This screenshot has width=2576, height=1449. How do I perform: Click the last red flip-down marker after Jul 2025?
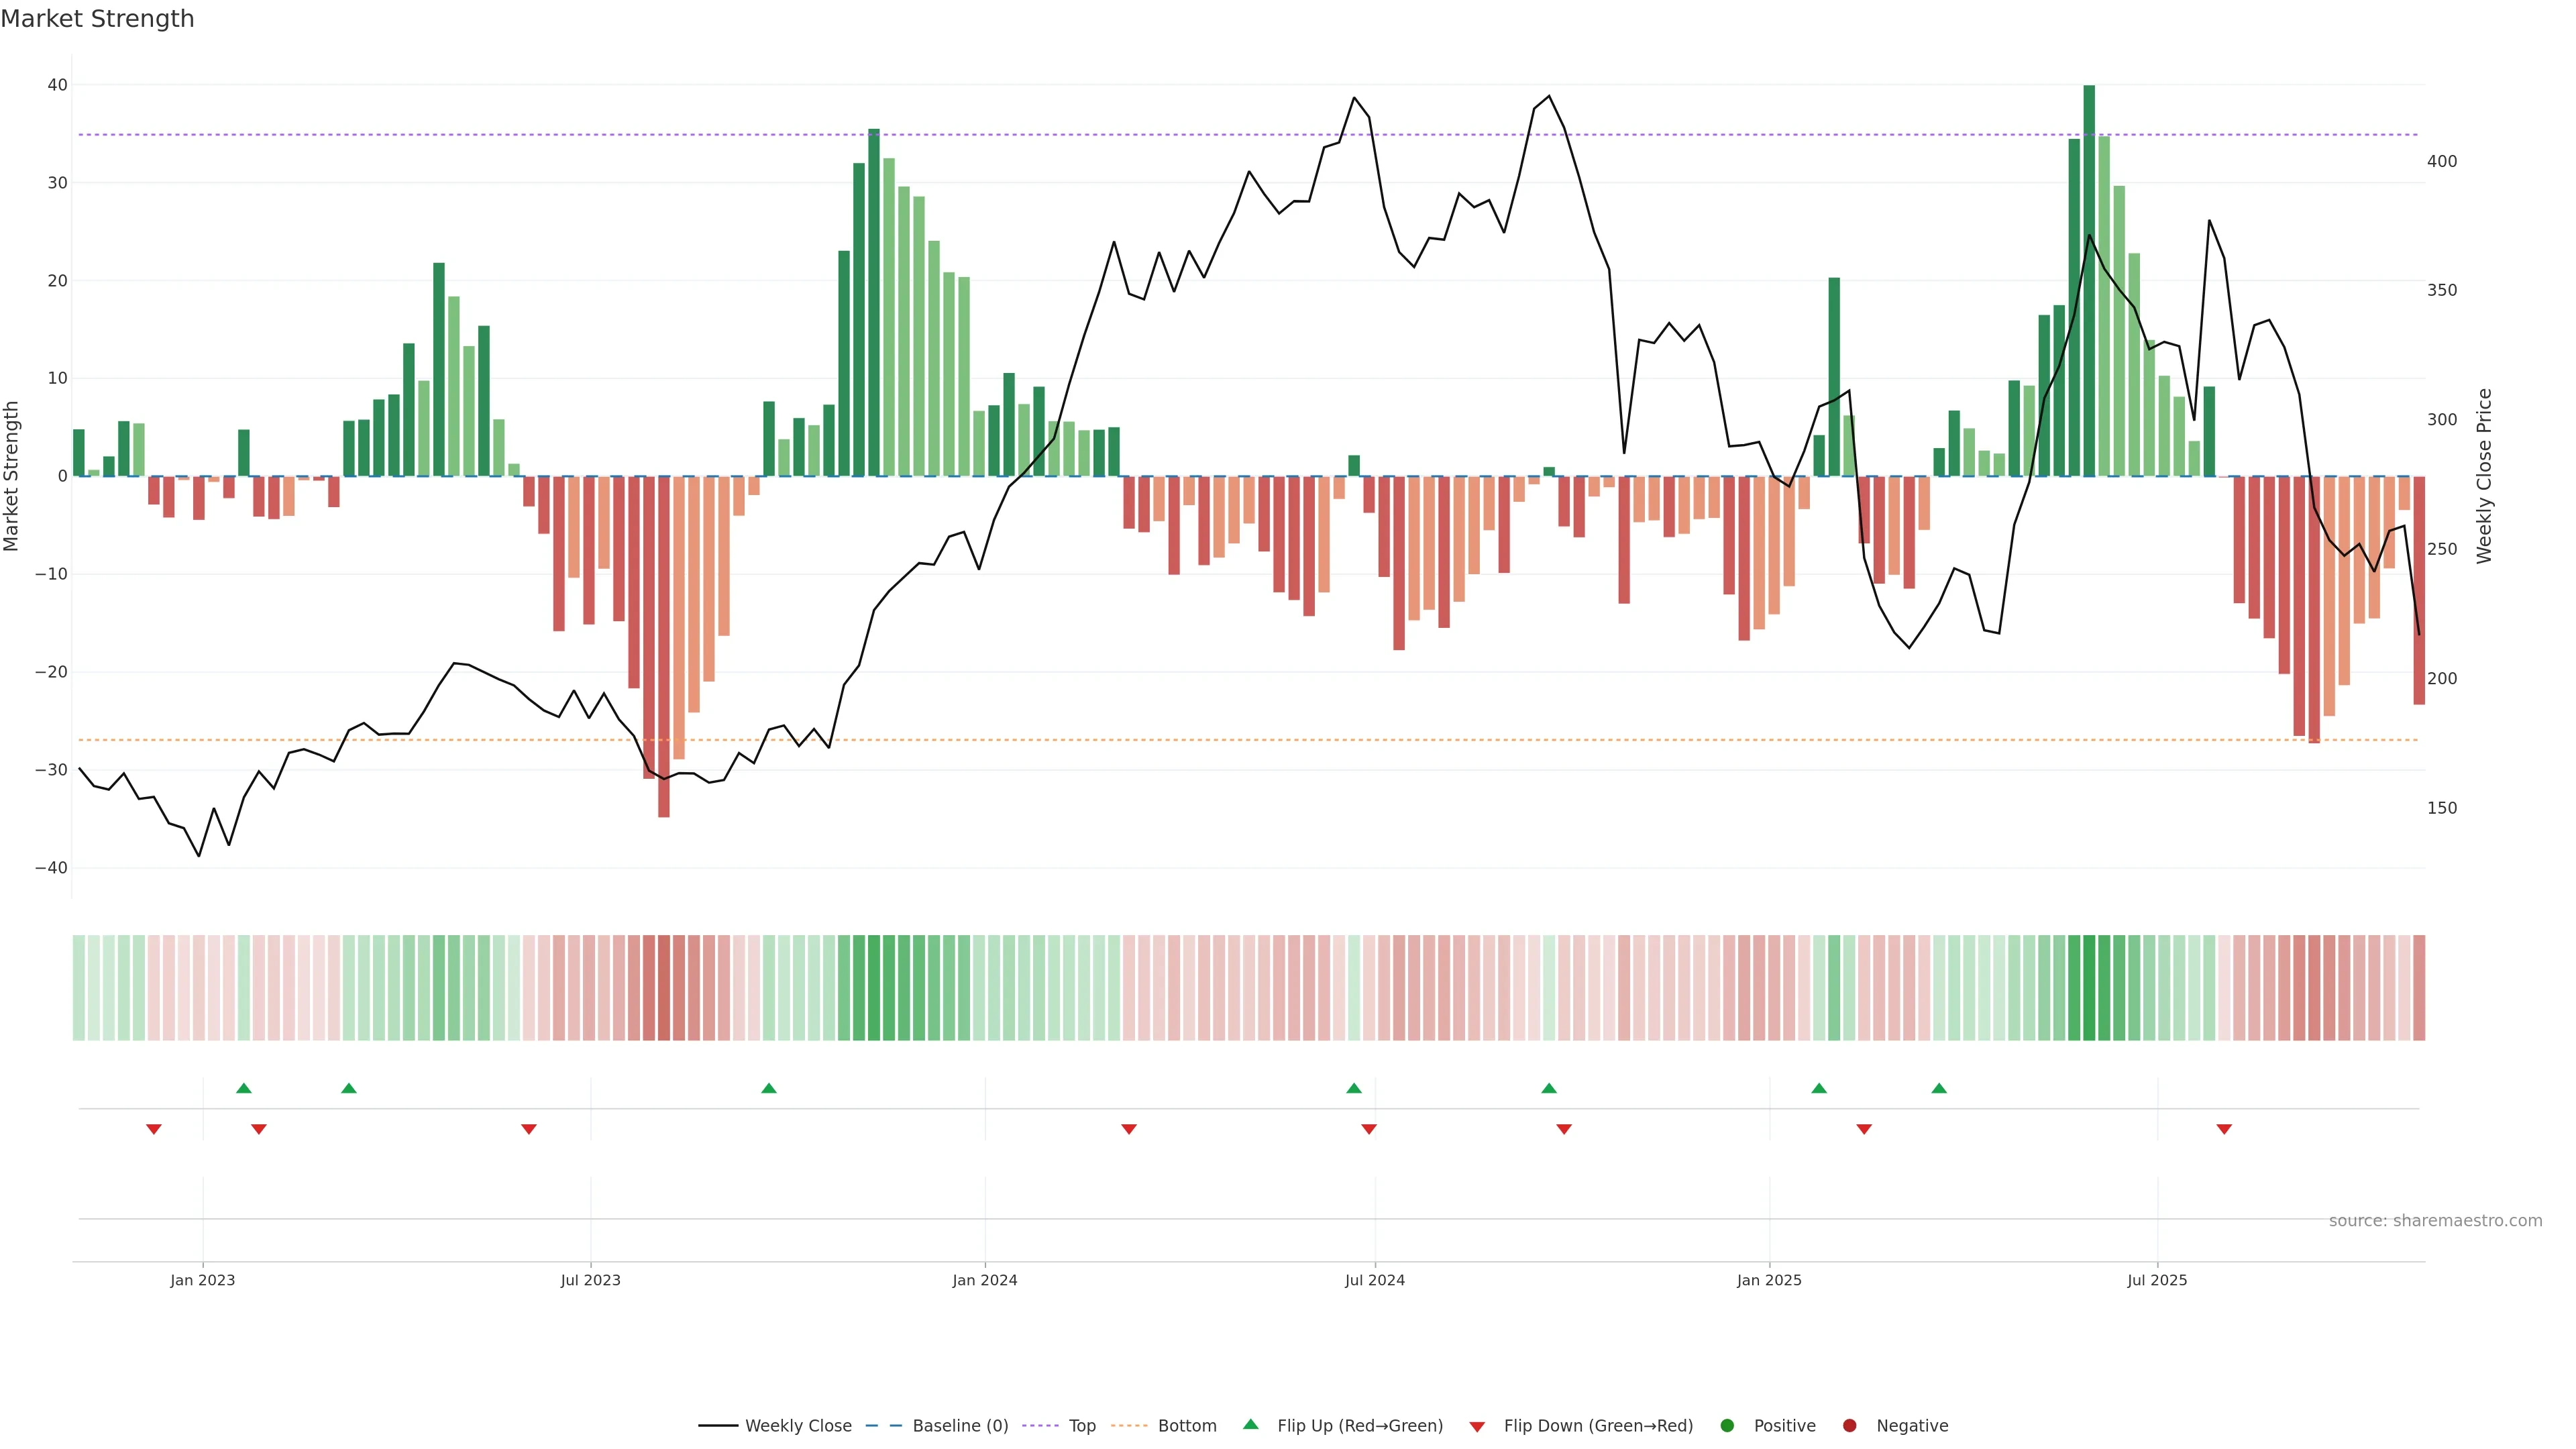[2224, 1129]
